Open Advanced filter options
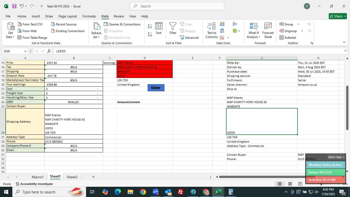This screenshot has height=197, width=350. click(189, 38)
